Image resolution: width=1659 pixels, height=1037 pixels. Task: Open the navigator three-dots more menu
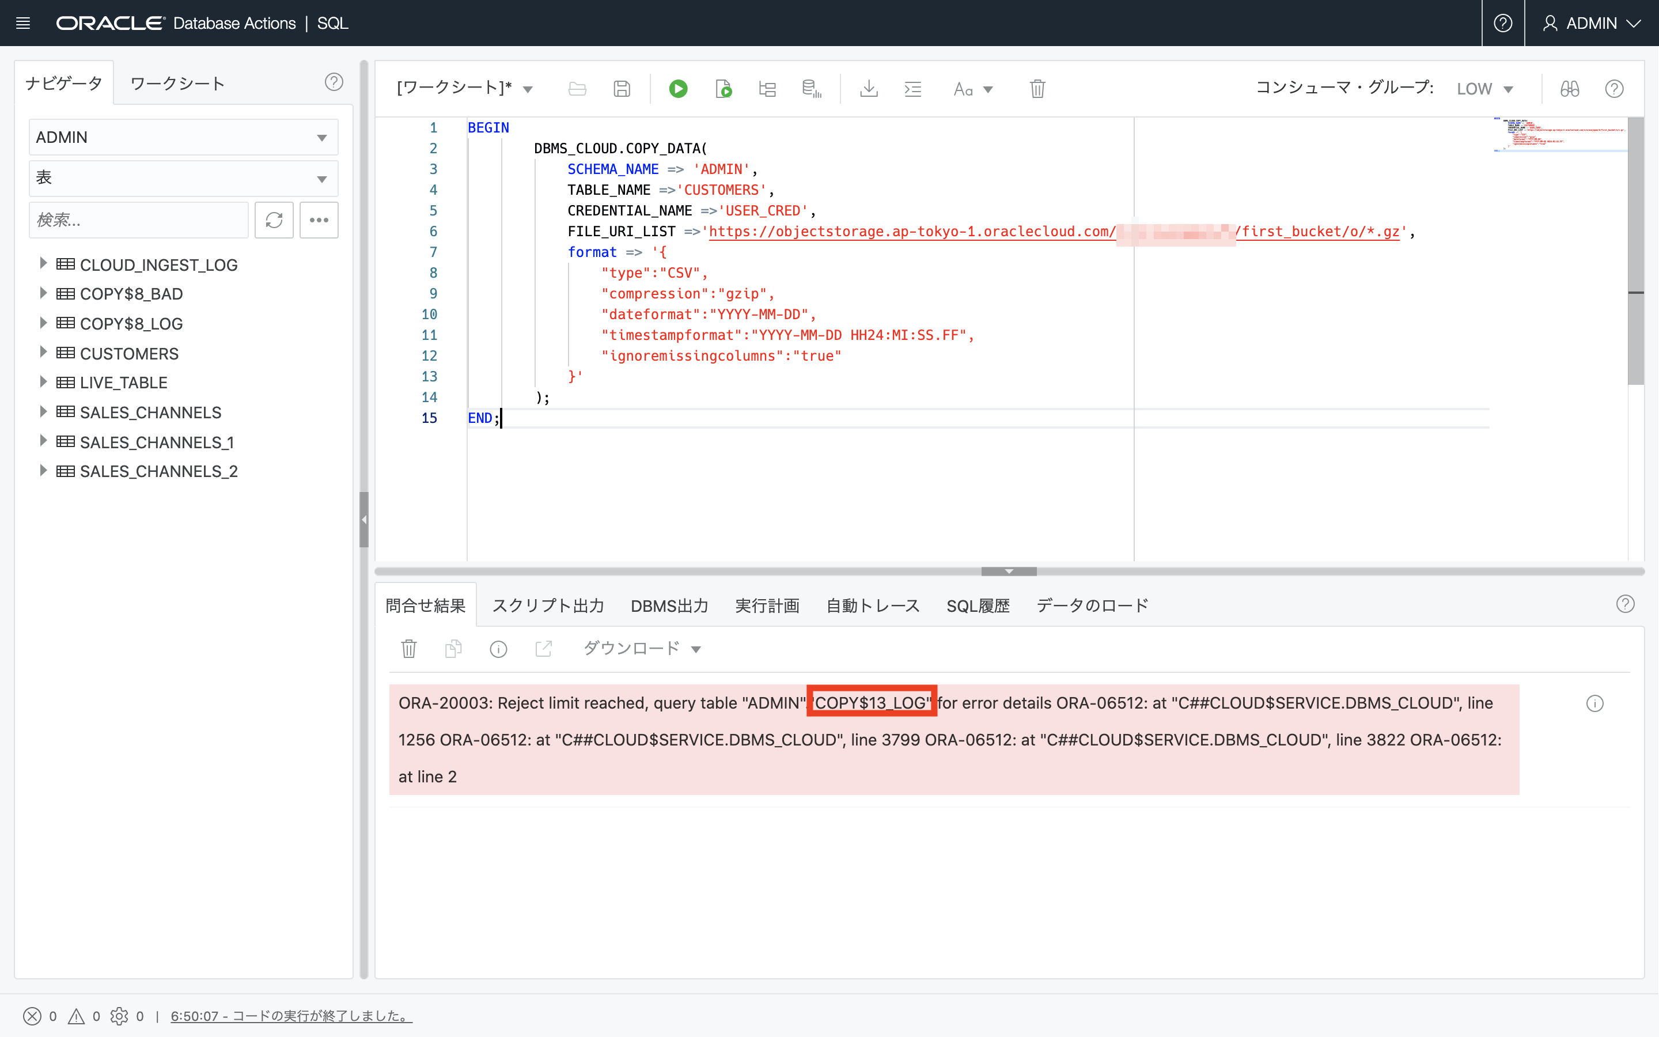[319, 220]
